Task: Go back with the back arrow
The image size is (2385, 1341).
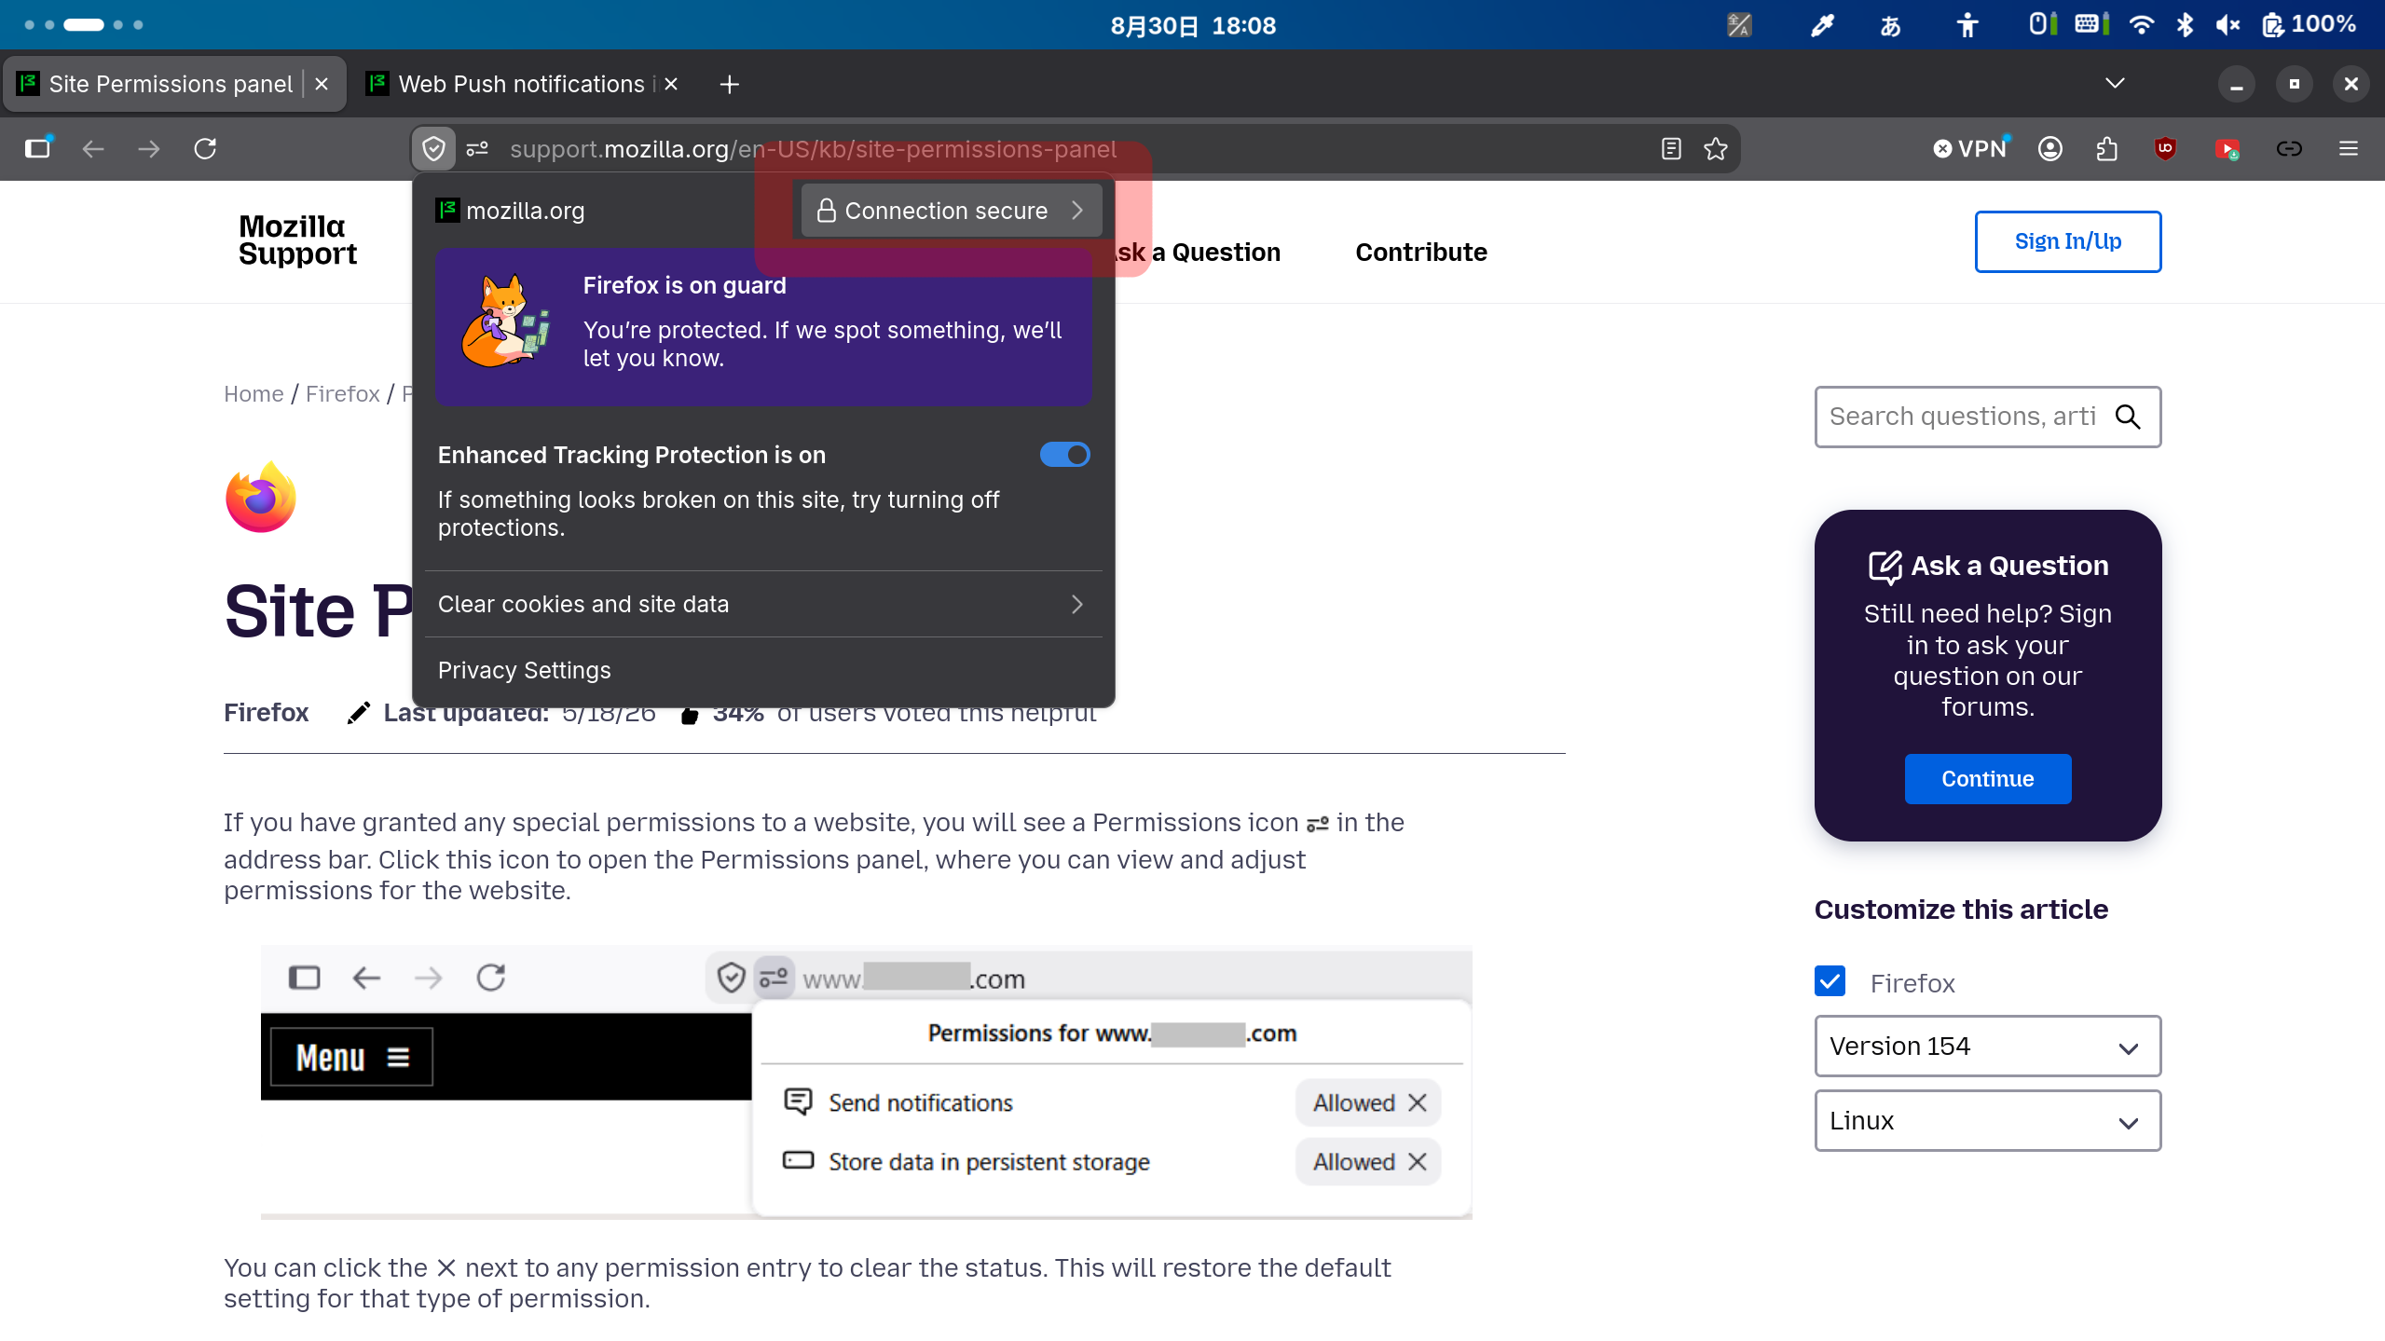Action: tap(93, 148)
